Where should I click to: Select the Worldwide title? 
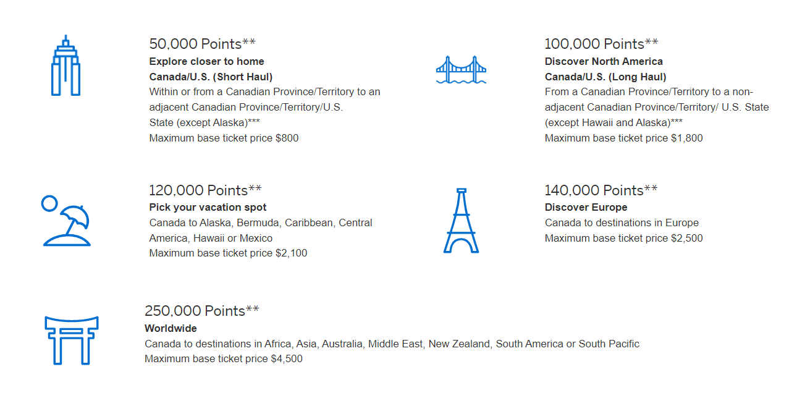171,328
